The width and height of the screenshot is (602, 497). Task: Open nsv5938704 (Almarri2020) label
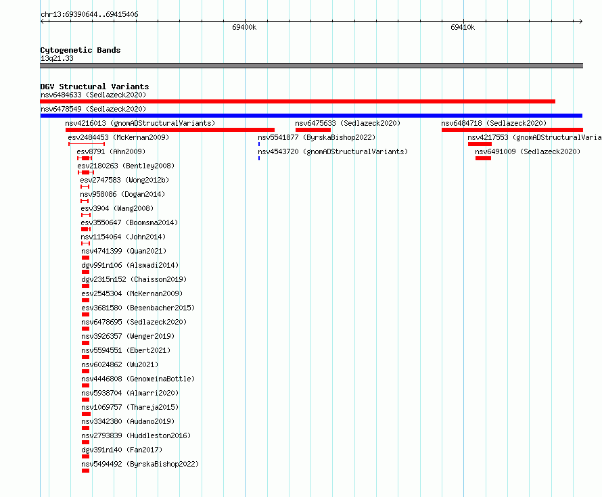point(130,393)
